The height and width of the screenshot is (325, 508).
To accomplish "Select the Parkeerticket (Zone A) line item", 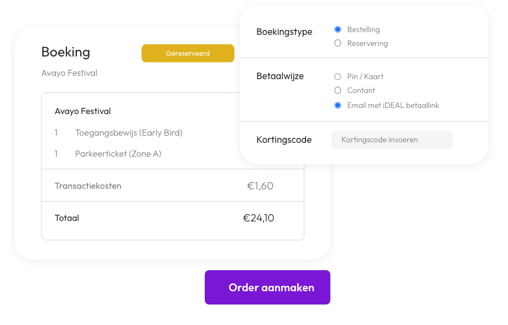I will [118, 154].
